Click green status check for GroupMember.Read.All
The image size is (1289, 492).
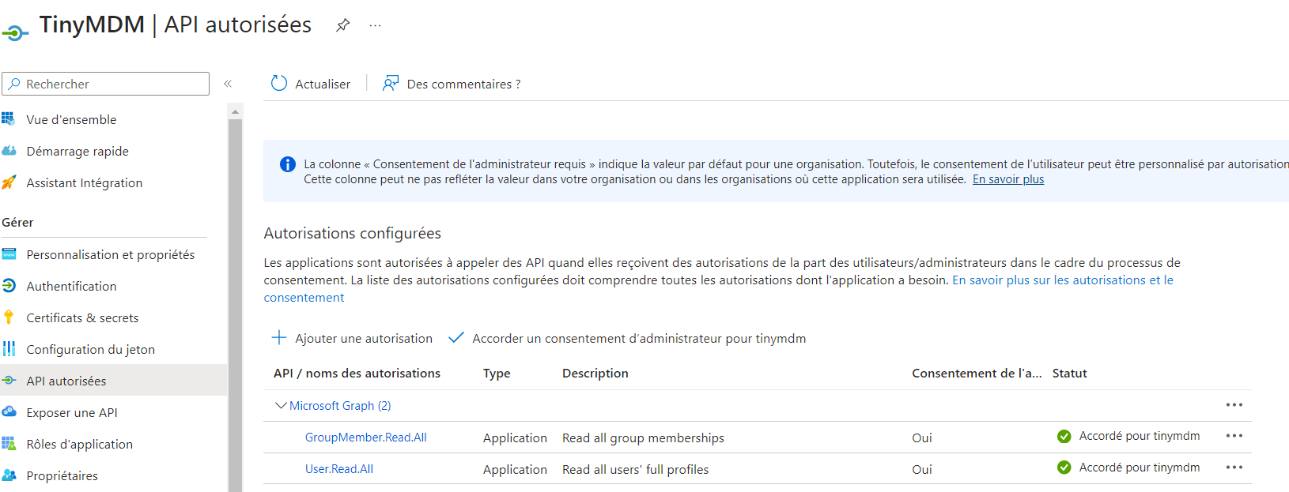coord(1064,437)
